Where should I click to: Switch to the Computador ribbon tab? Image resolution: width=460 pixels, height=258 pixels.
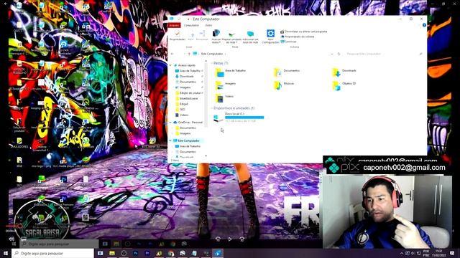click(x=191, y=26)
